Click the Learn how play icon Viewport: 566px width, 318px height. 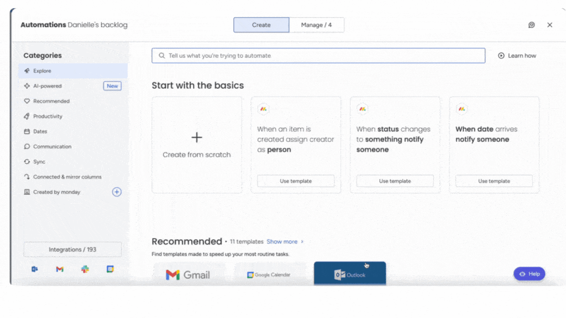501,56
